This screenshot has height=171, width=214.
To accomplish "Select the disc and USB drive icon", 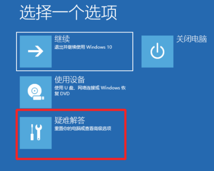I will [36, 92].
